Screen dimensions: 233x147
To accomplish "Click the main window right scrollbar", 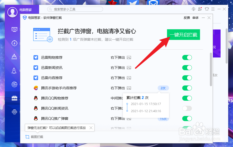I will pos(227,46).
